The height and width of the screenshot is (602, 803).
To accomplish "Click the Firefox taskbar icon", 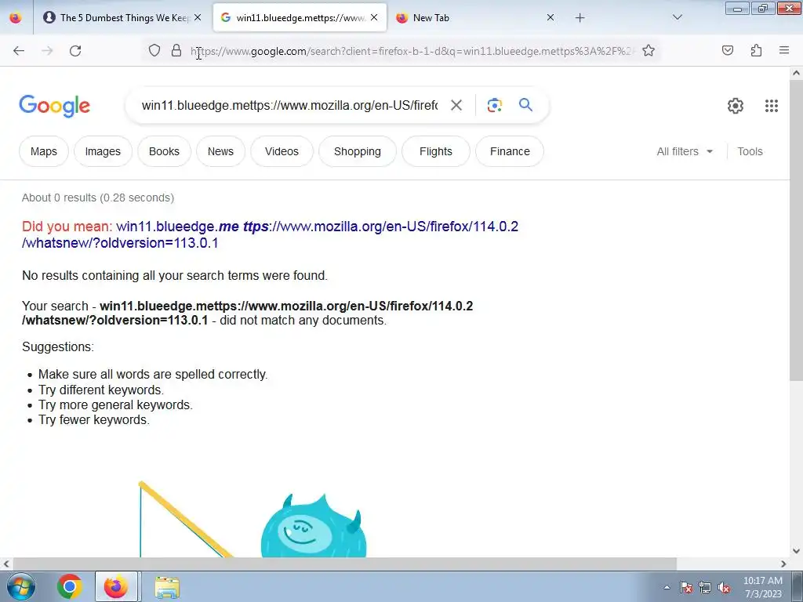I will [x=116, y=586].
